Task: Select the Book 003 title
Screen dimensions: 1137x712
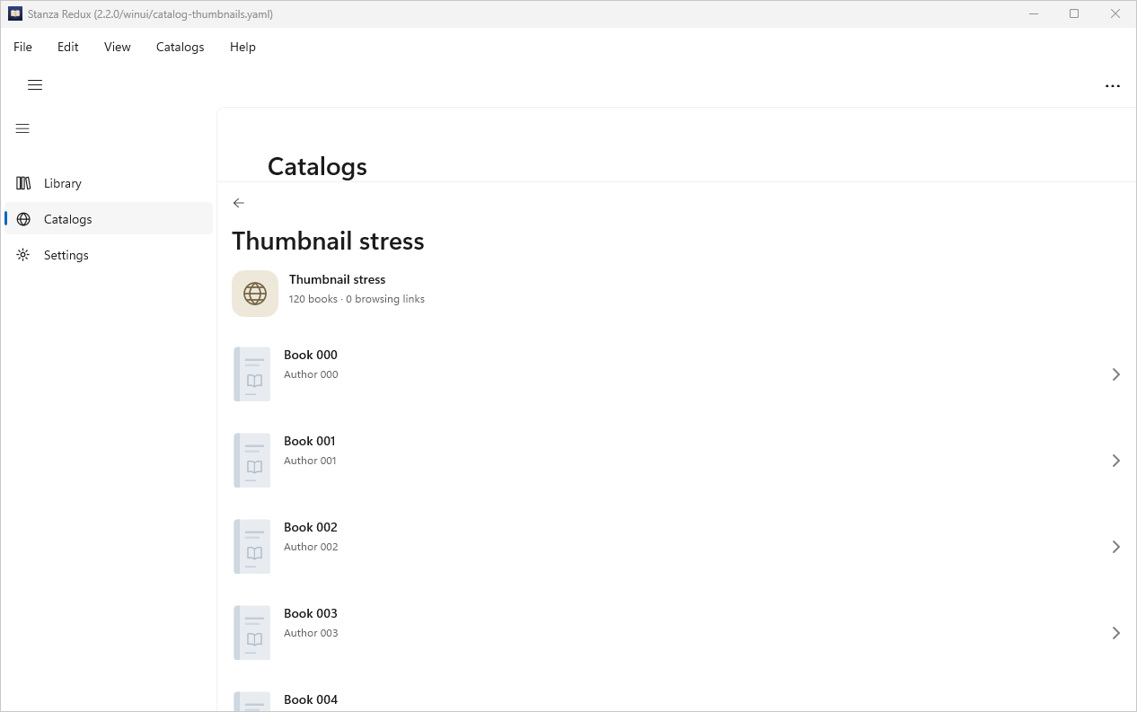Action: coord(311,613)
